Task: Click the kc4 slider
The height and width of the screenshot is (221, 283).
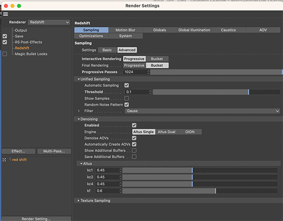Action: tap(200, 184)
